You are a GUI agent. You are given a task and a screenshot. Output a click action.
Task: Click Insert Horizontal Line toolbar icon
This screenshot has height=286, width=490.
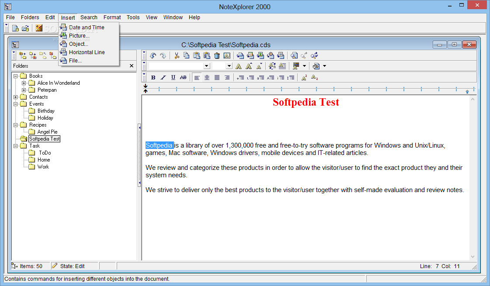click(x=281, y=55)
